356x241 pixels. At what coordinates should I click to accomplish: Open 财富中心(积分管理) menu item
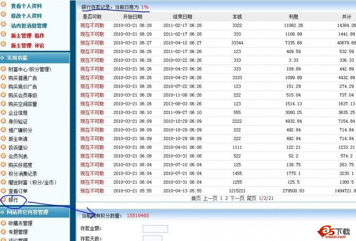coord(30,69)
